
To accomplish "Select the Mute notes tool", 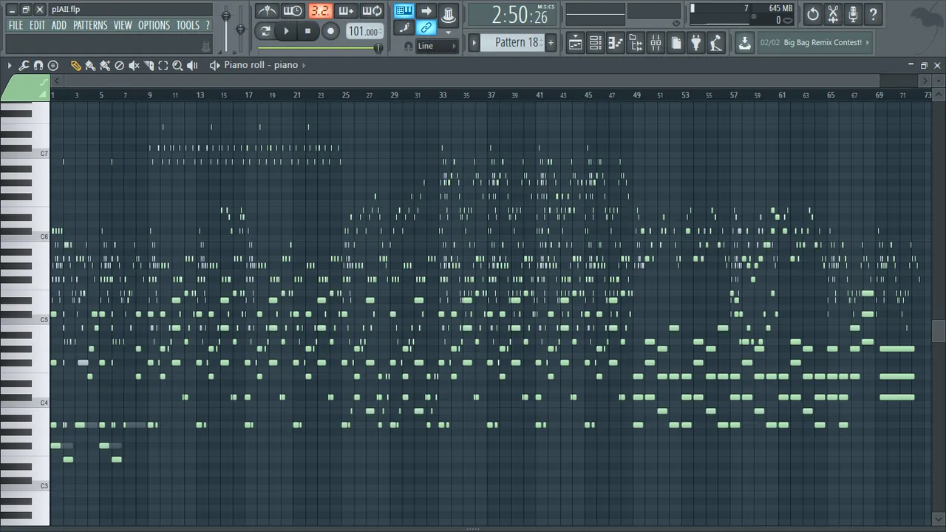I will 134,66.
